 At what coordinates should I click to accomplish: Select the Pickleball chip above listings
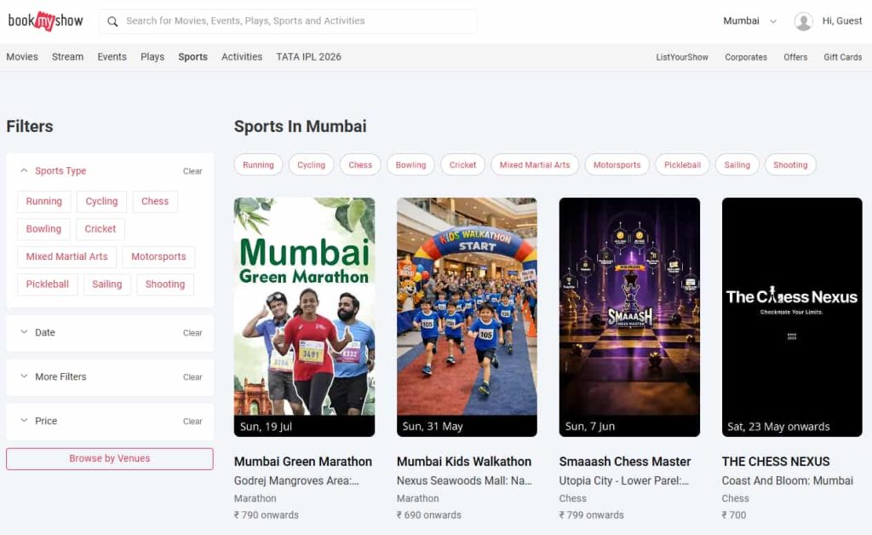(682, 164)
